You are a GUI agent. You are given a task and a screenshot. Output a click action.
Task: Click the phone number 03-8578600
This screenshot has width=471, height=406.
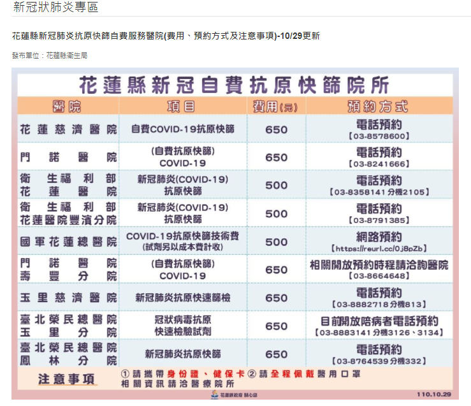point(379,136)
